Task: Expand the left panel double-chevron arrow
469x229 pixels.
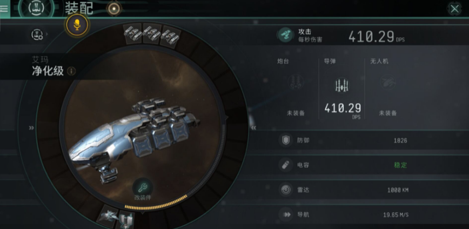Action: [x=31, y=128]
